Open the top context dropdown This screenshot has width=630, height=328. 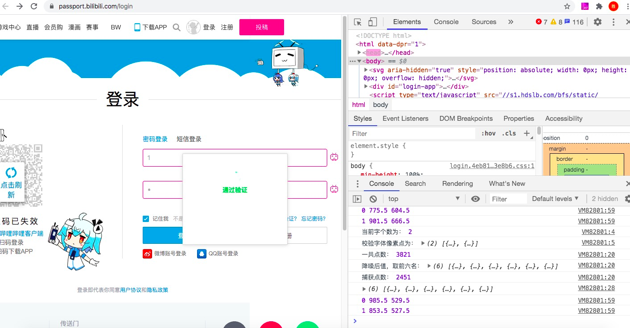424,199
